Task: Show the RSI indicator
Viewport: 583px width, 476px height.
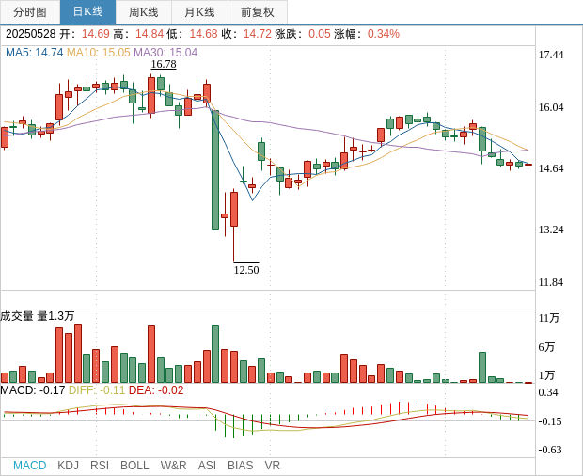Action: pos(100,466)
